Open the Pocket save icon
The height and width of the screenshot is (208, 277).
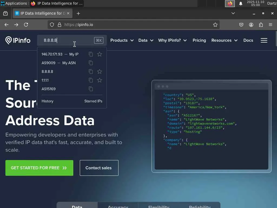241,25
